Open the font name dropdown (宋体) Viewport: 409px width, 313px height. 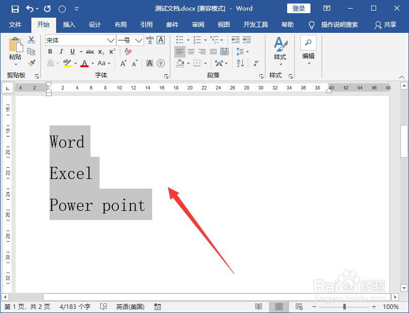111,40
